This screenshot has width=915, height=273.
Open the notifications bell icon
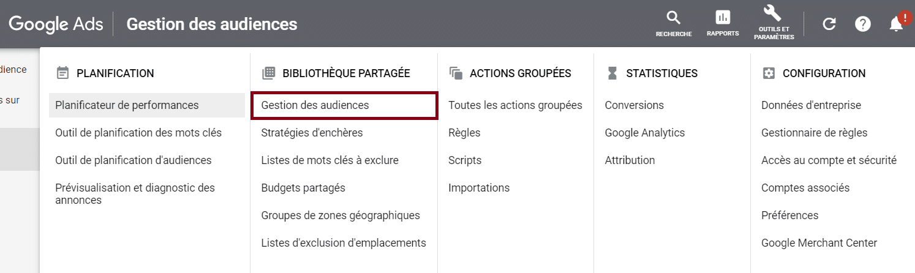tap(896, 24)
